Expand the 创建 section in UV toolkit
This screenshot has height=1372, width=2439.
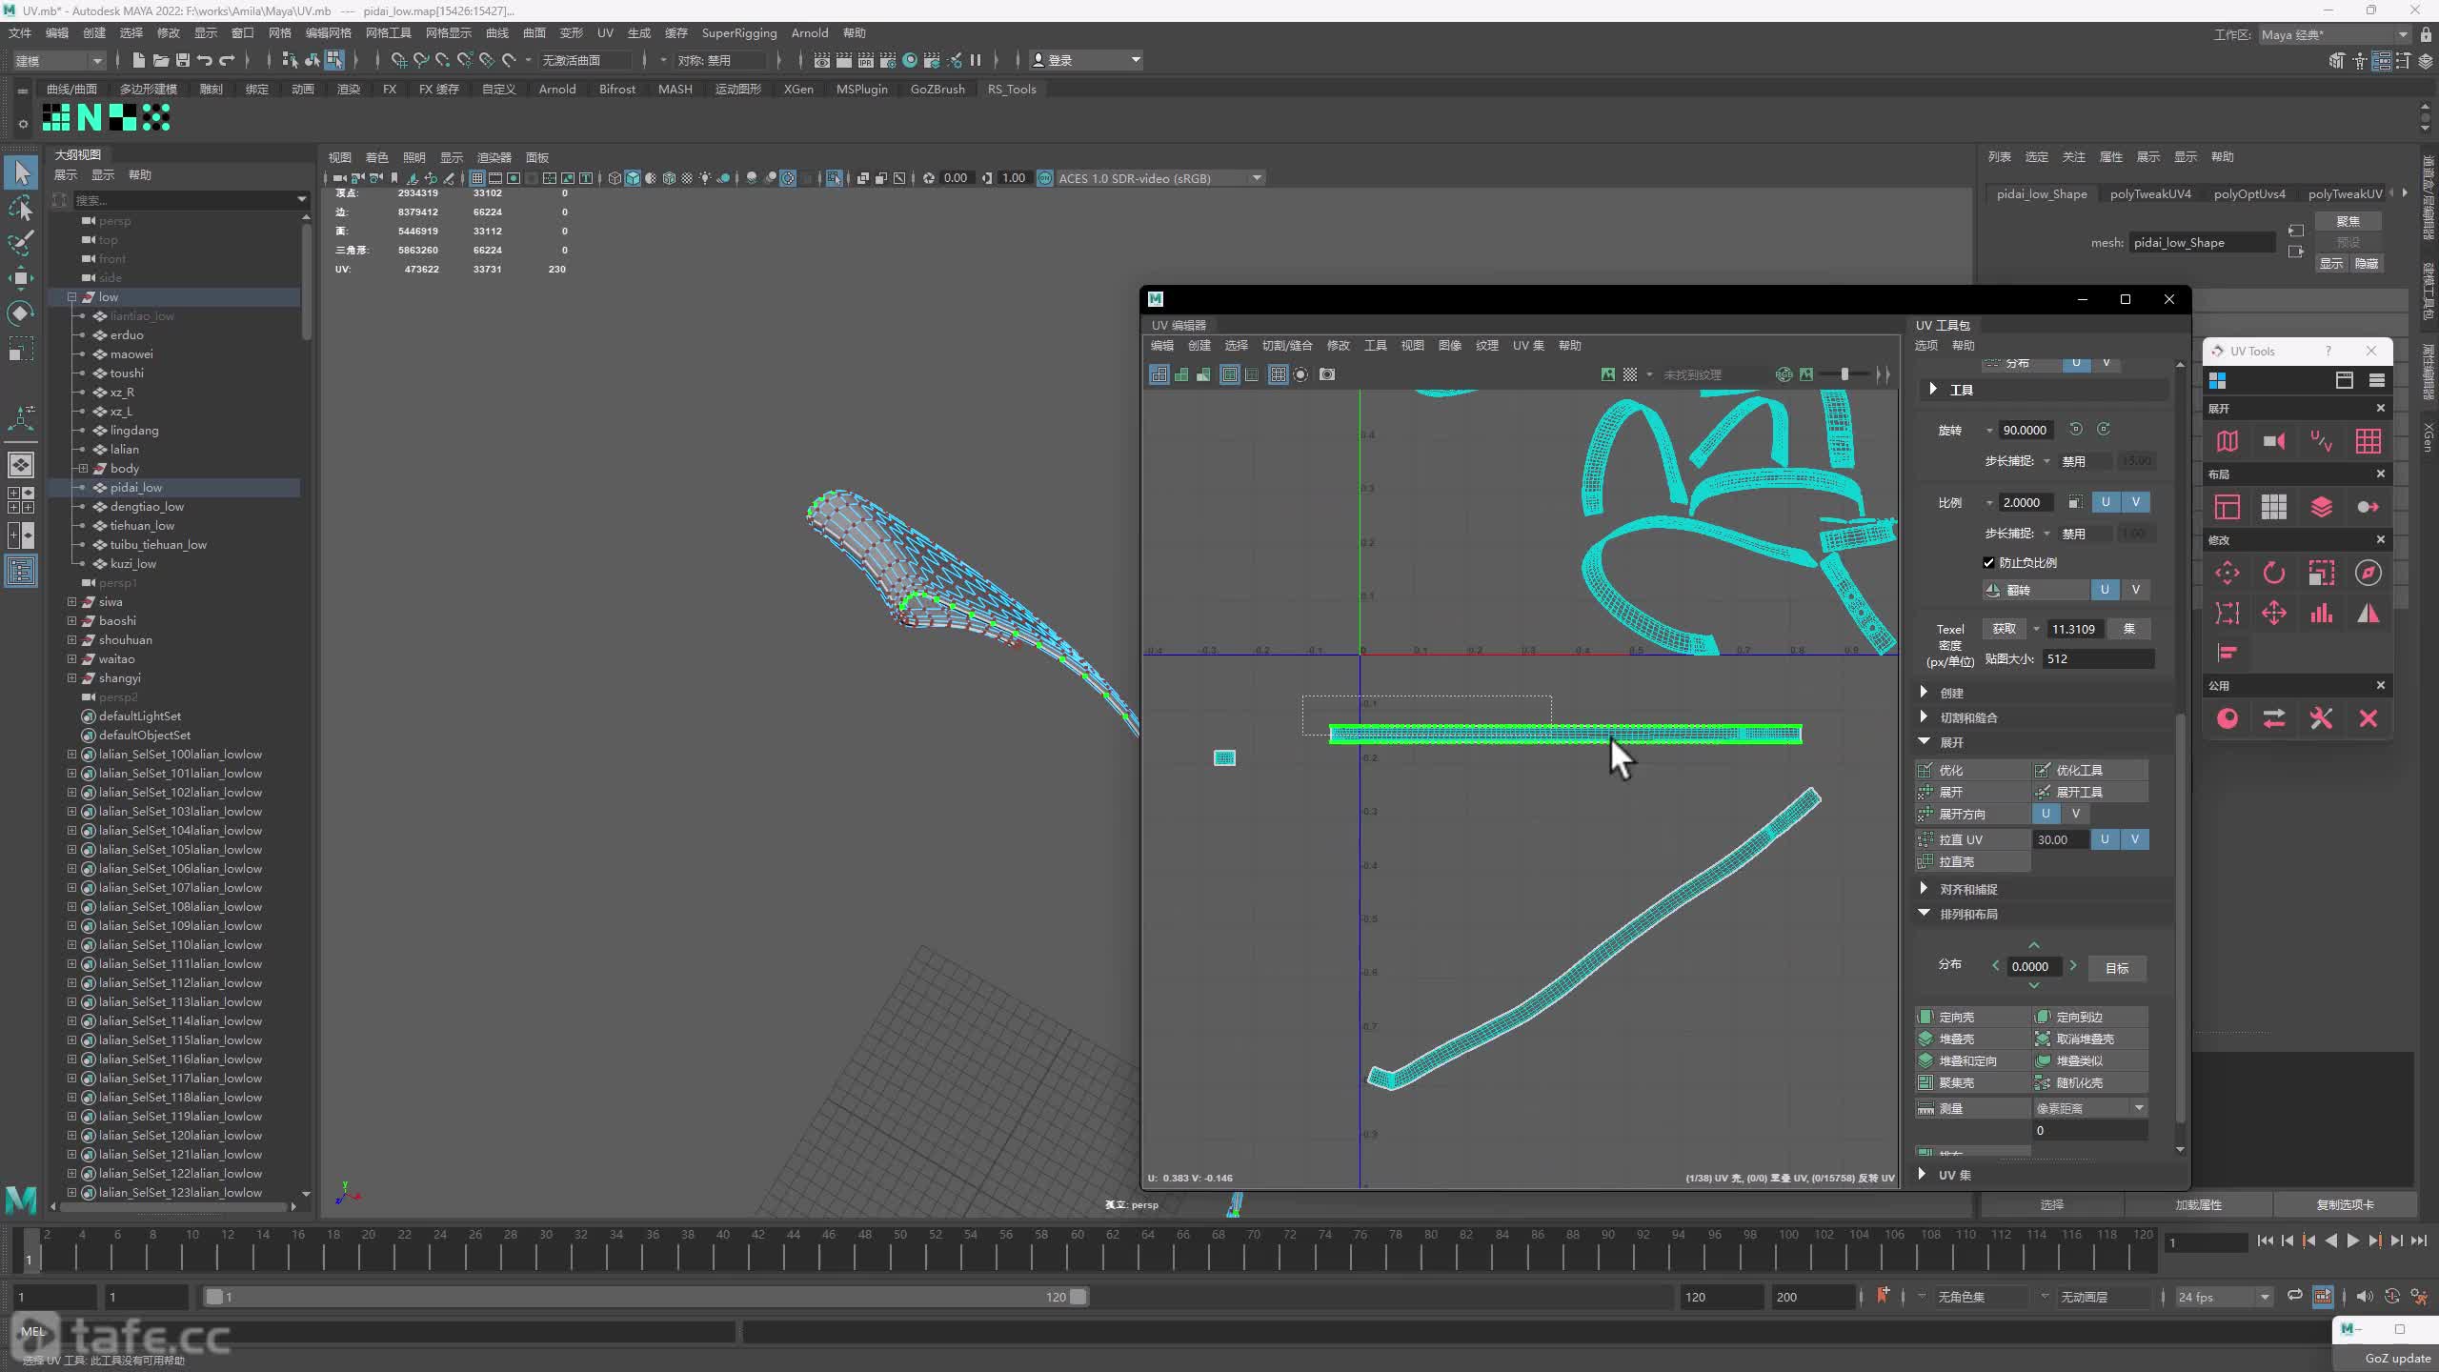coord(1924,692)
